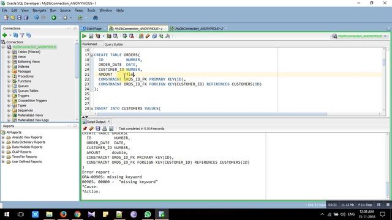
Task: Click the Filter funnel icon in Connections panel
Action: pos(22,35)
